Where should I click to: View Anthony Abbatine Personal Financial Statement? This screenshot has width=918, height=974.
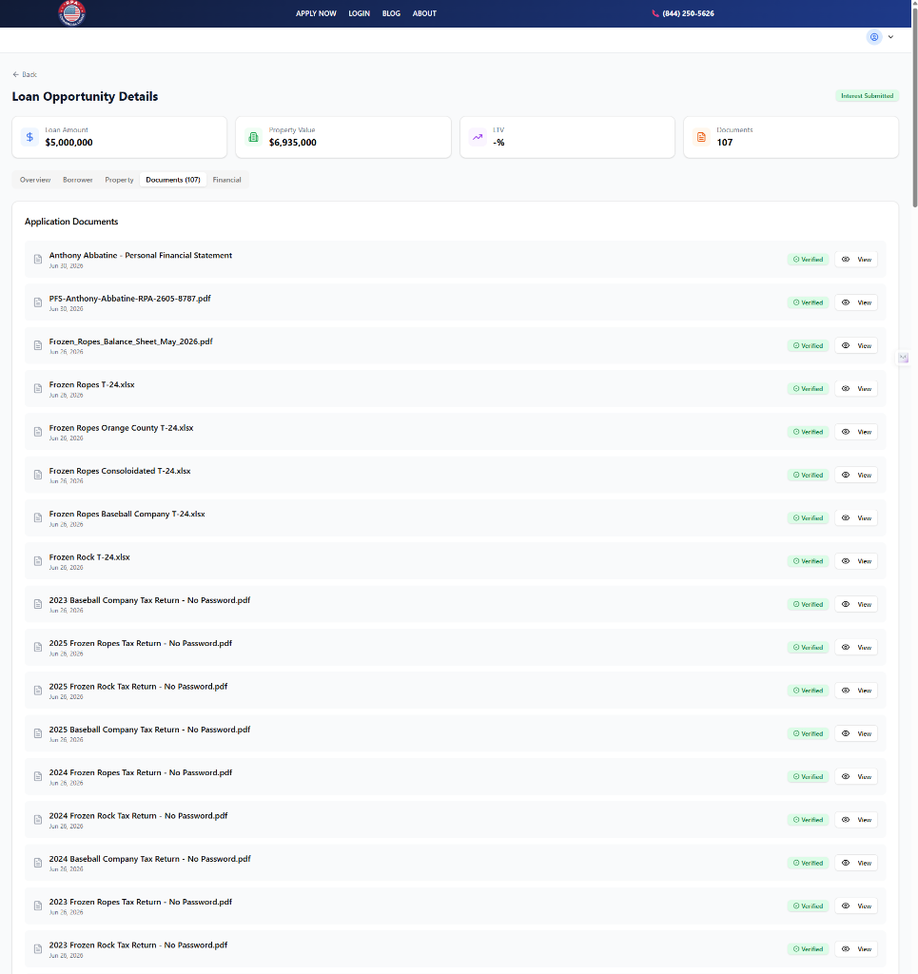(x=856, y=260)
